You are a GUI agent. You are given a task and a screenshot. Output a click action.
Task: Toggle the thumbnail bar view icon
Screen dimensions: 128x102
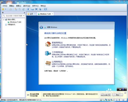coord(33,9)
